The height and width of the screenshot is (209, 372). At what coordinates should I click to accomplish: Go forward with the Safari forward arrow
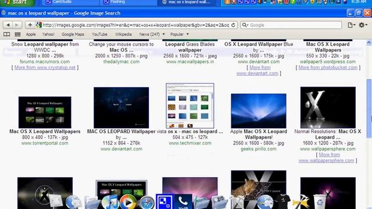pos(17,25)
